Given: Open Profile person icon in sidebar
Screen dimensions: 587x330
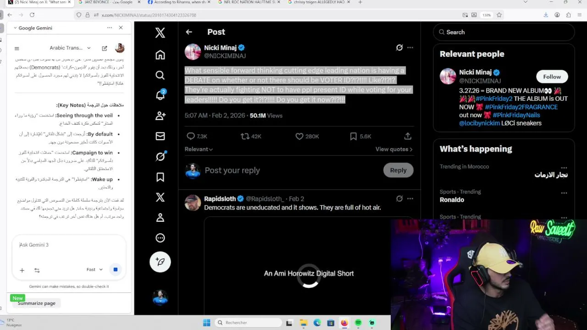Looking at the screenshot, I should coord(160,218).
